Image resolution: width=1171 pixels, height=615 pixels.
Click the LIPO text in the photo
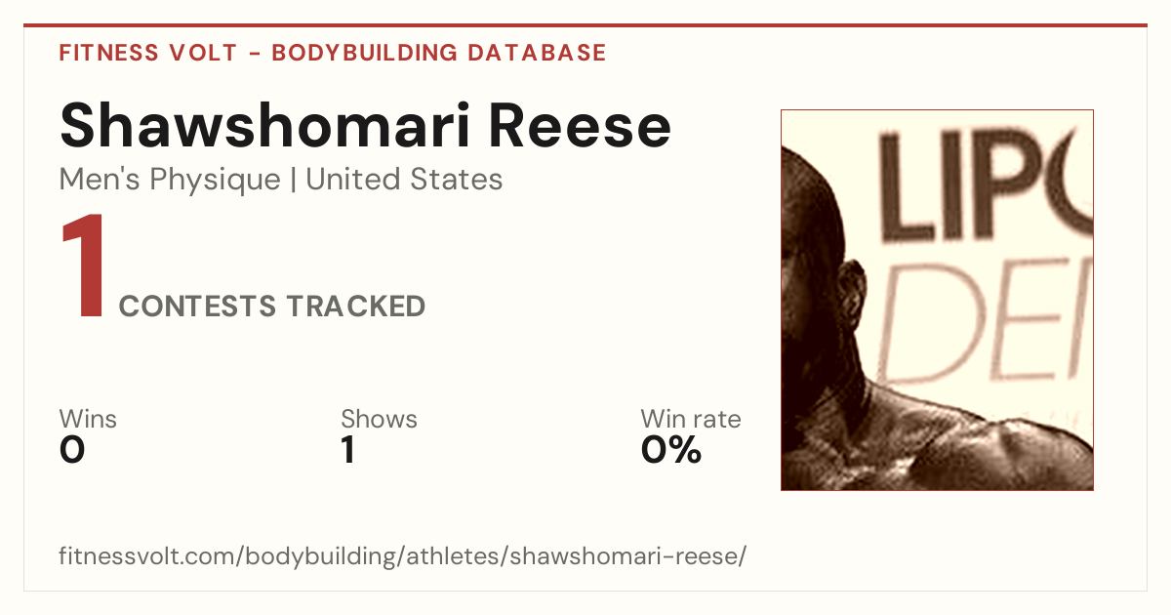click(986, 187)
